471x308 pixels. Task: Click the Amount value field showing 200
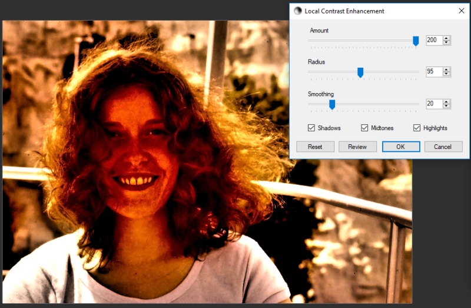point(434,40)
